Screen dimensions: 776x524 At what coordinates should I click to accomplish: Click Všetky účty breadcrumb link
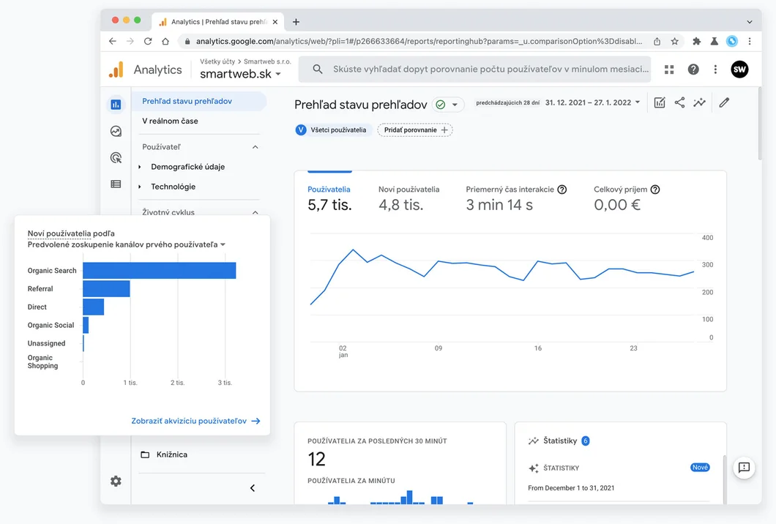click(217, 61)
